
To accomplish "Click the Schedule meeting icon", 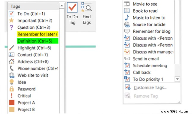I will [x=127, y=66].
